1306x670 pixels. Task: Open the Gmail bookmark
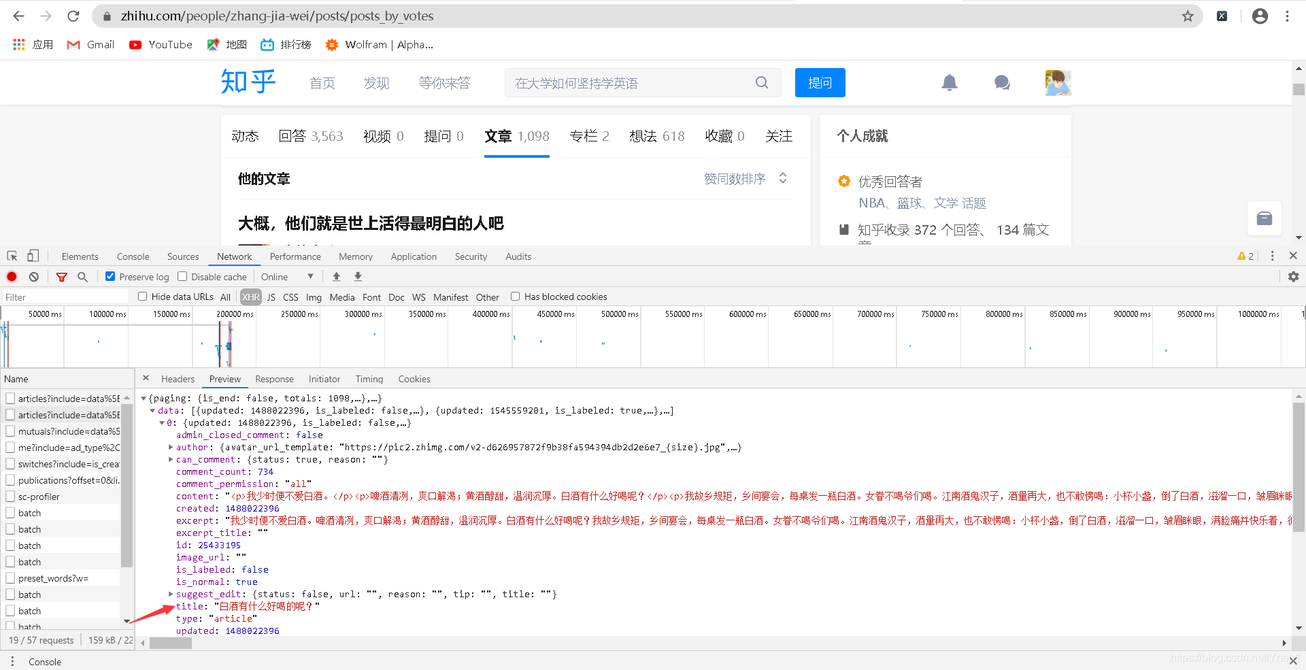click(90, 44)
